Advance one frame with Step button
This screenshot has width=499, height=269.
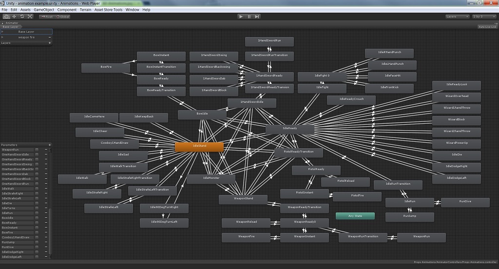(257, 17)
